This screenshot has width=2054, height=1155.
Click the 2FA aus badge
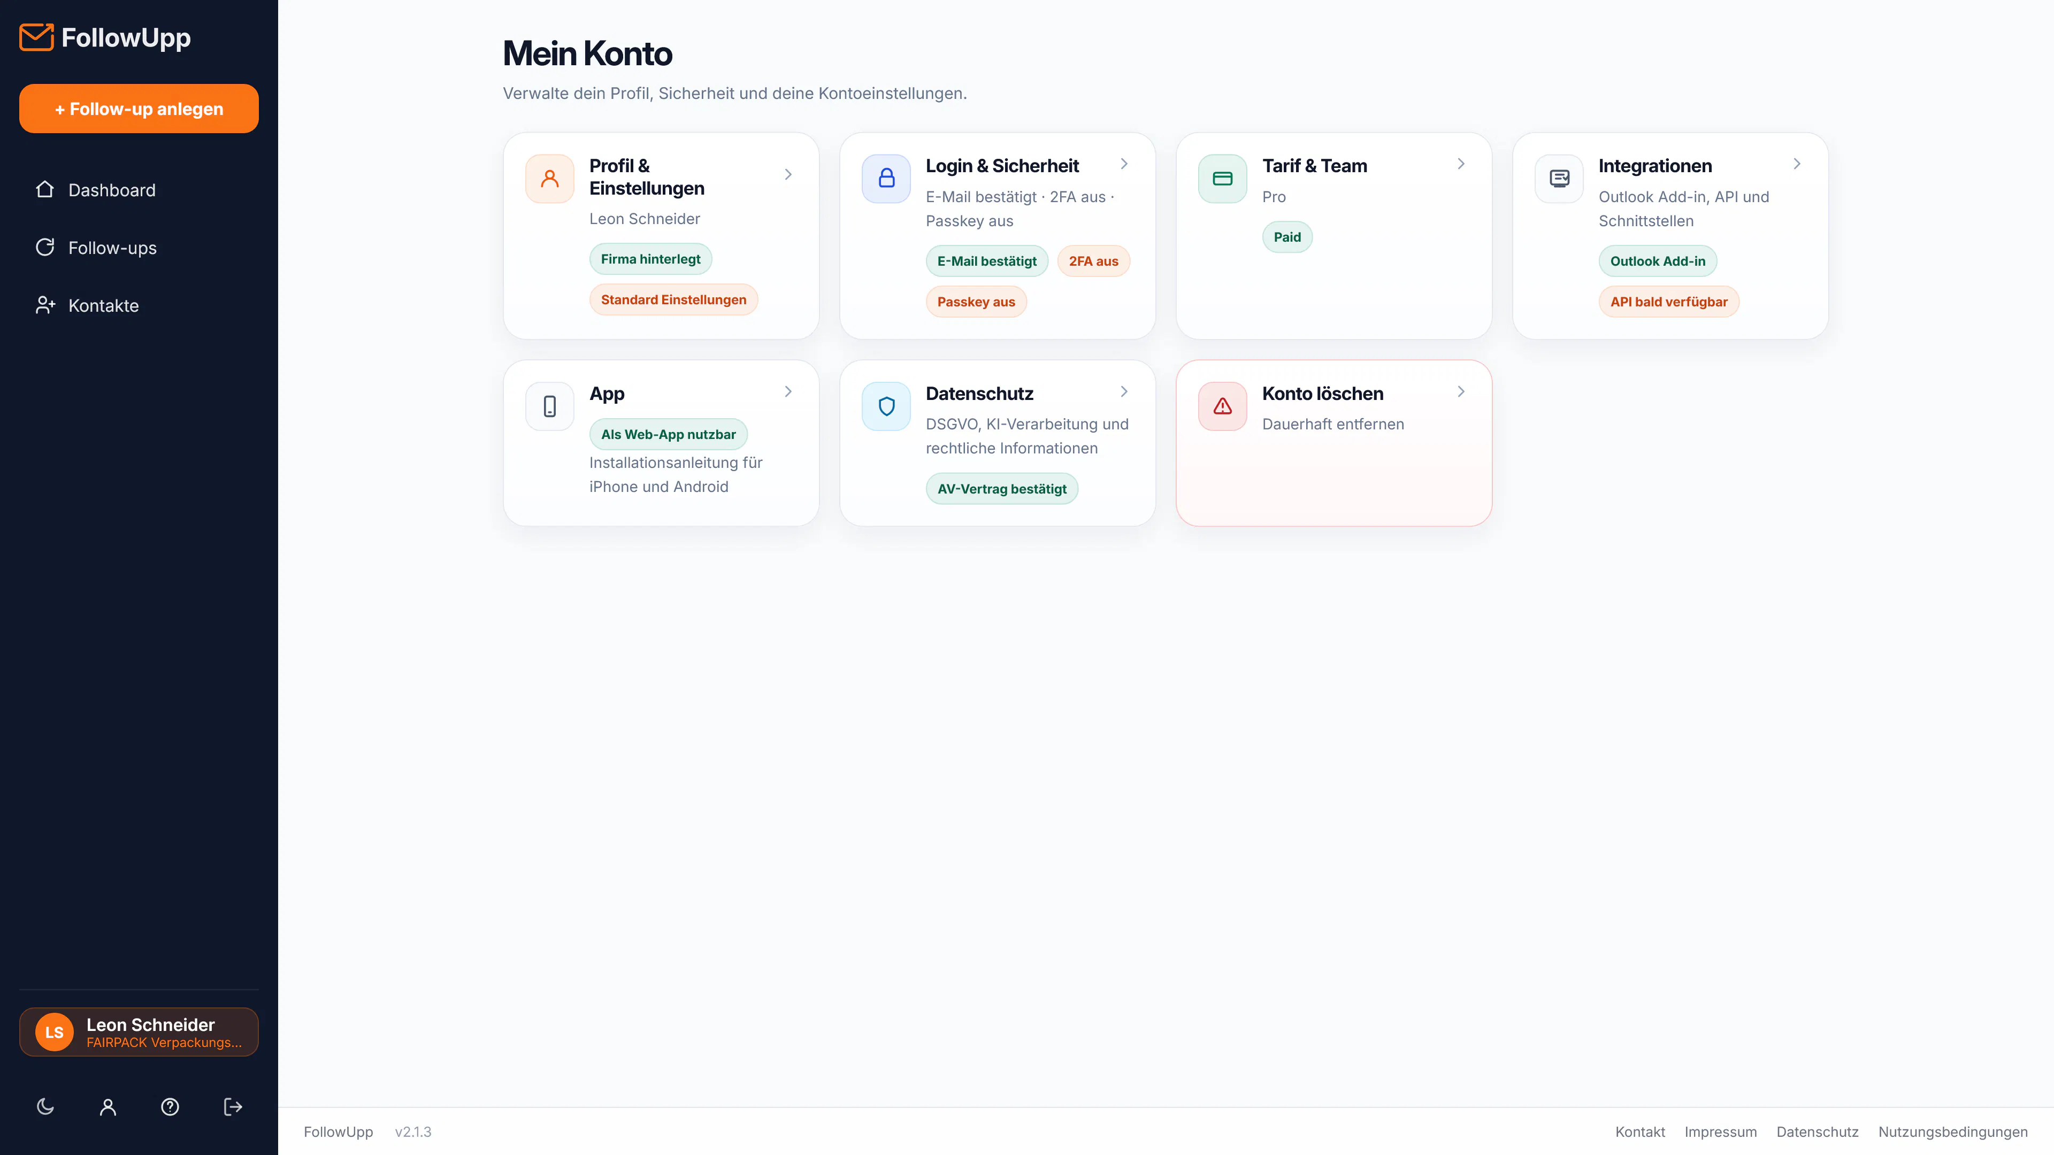pos(1093,261)
